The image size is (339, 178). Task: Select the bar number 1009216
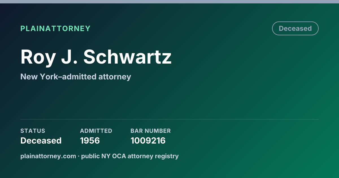[x=148, y=140]
